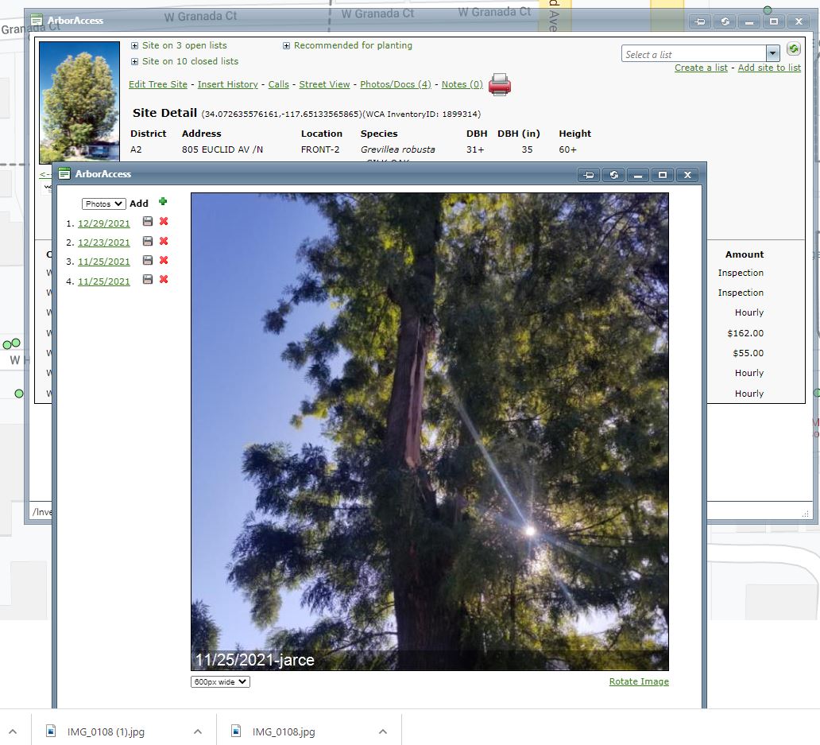Screen dimensions: 820x745
Task: Click the back ArborAccess window title icon
Action: 37,21
